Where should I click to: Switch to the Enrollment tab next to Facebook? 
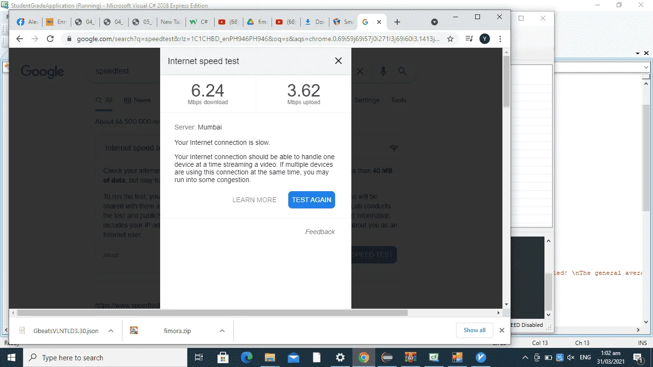click(x=56, y=22)
